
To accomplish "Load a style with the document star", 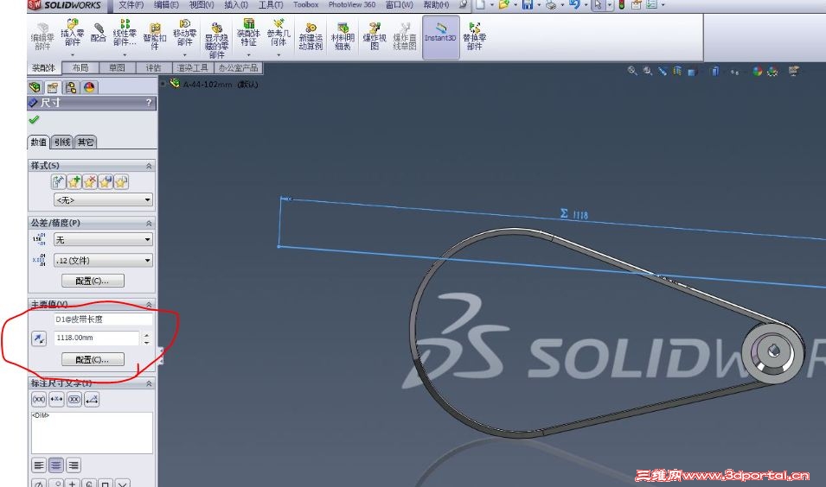I will (121, 182).
